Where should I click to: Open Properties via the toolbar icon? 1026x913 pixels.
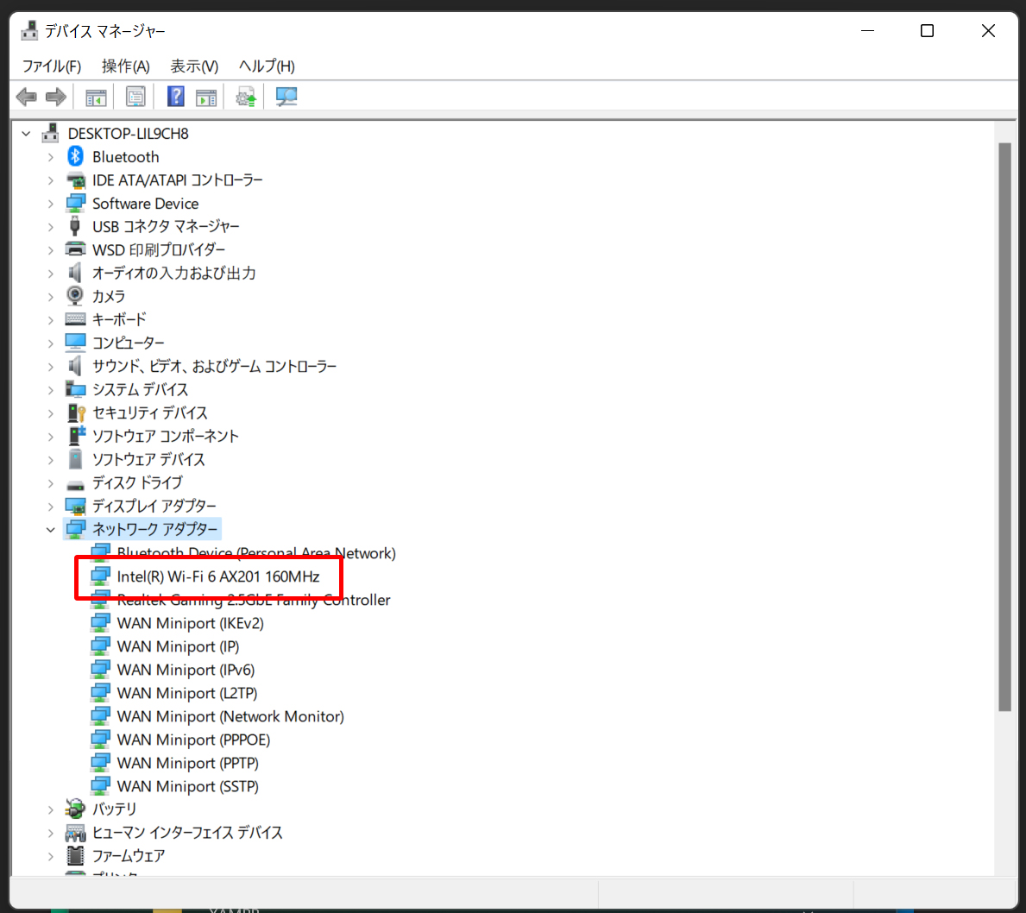click(135, 97)
